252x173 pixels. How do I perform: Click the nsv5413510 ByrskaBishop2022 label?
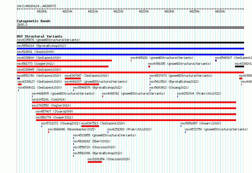coord(174,82)
